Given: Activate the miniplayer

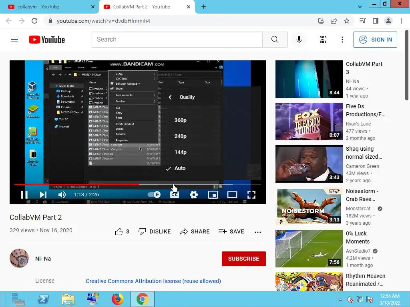Looking at the screenshot, I should [213, 195].
